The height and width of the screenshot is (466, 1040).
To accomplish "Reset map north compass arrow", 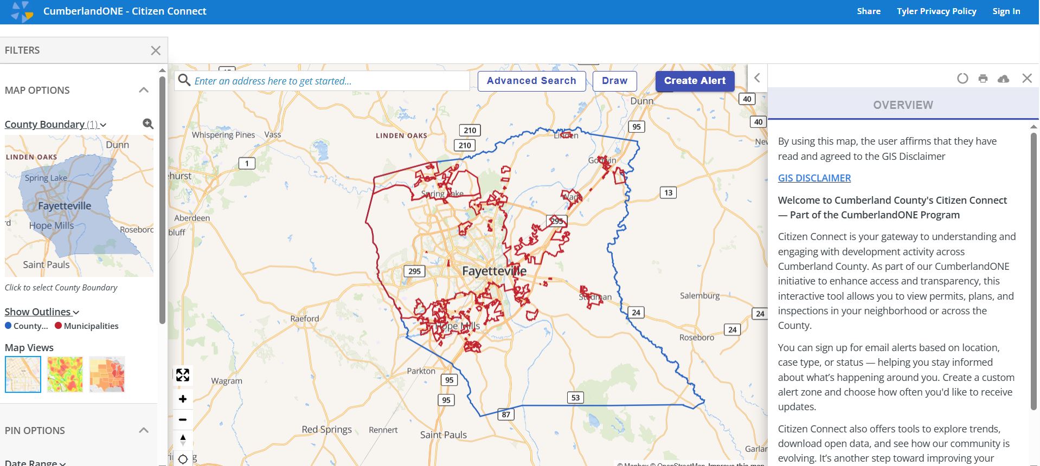I will tap(183, 439).
